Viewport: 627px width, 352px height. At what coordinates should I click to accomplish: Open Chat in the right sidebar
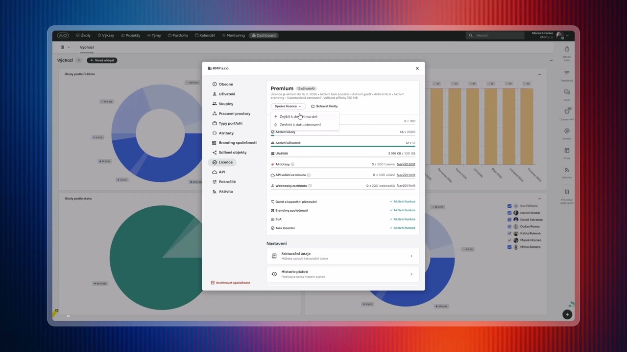pyautogui.click(x=567, y=95)
